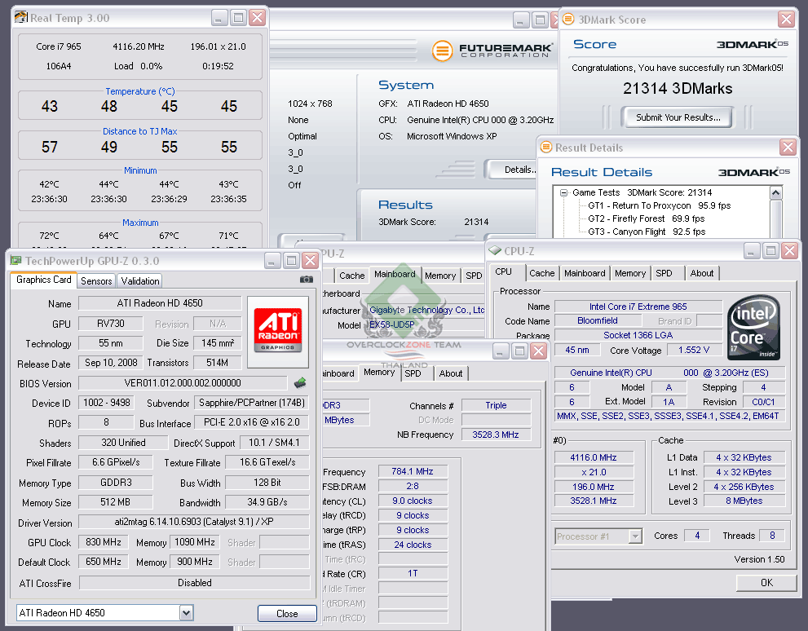Screen dimensions: 808x631
Task: Click the GT2 - Firefly Forest result row
Action: (x=646, y=218)
